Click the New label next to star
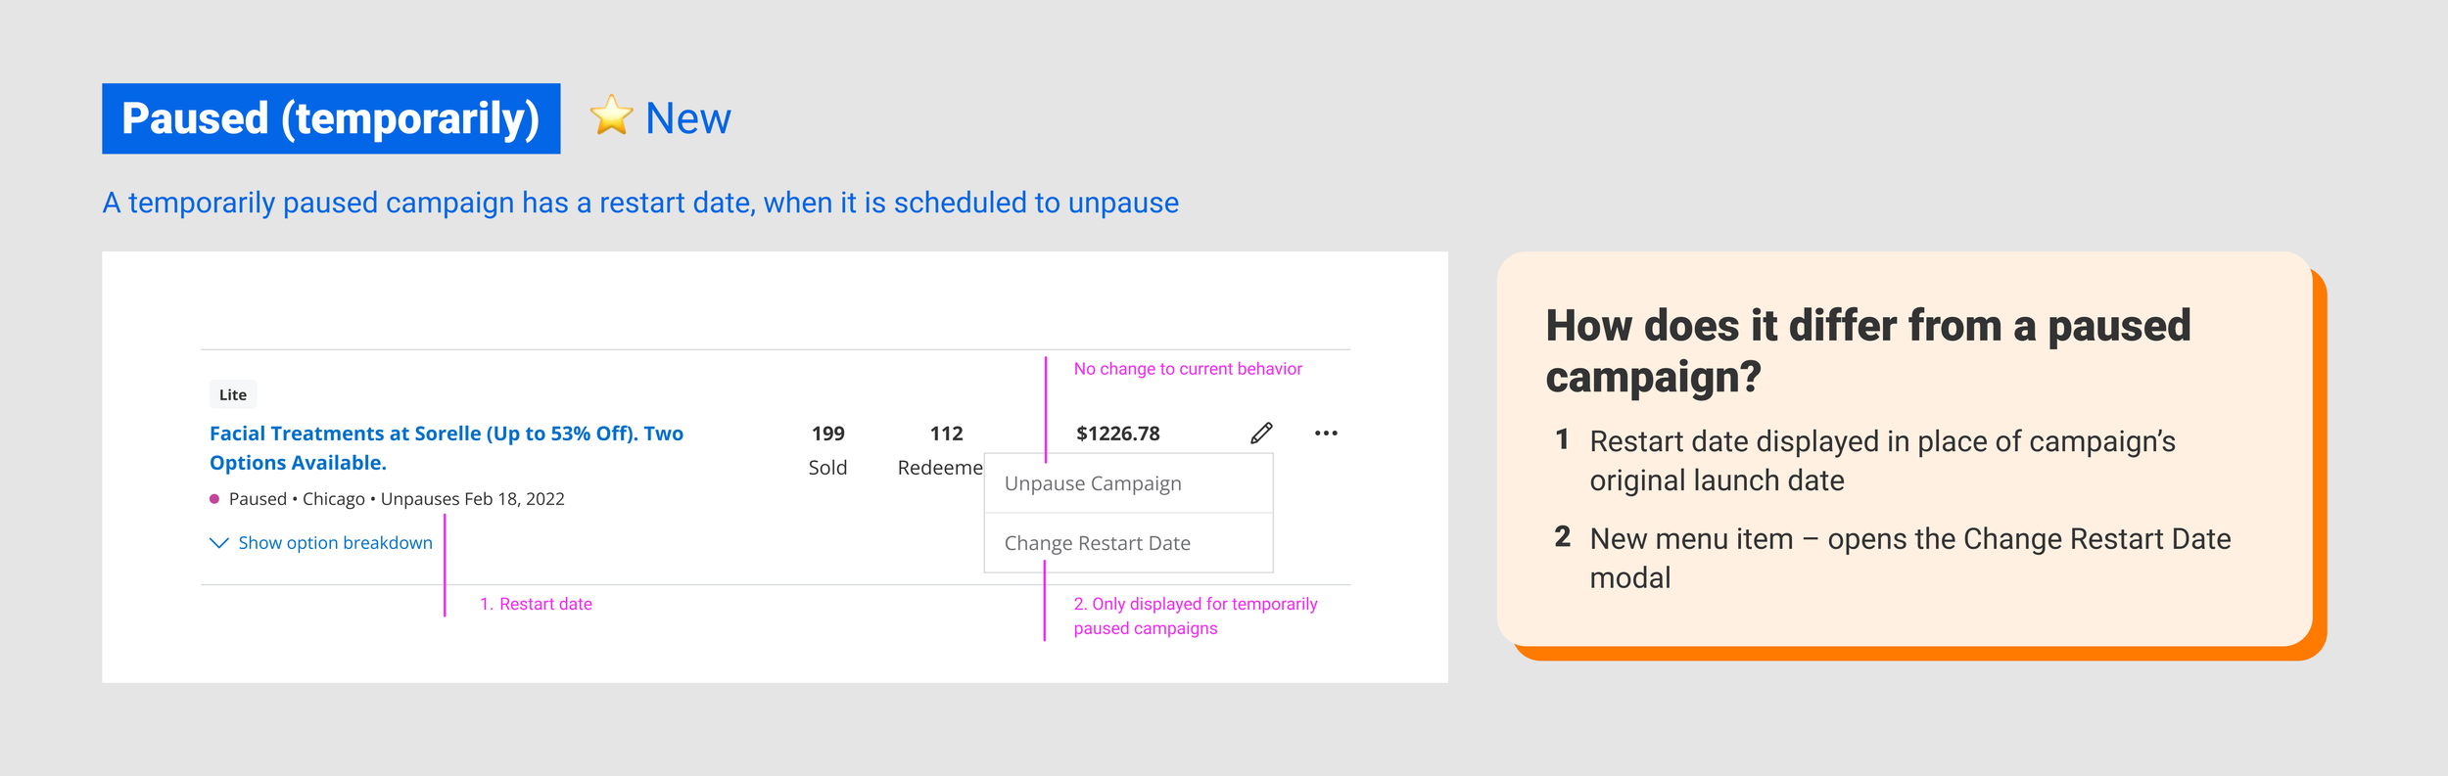Image resolution: width=2448 pixels, height=776 pixels. tap(687, 118)
